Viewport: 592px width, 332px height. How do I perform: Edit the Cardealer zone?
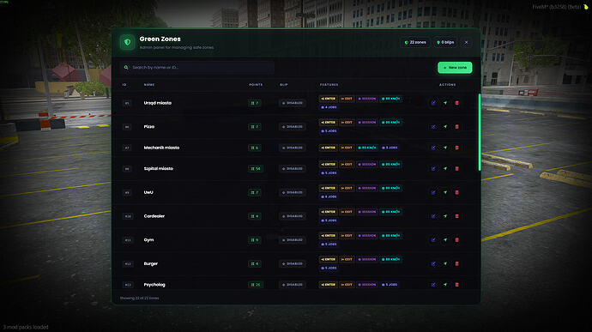433,216
